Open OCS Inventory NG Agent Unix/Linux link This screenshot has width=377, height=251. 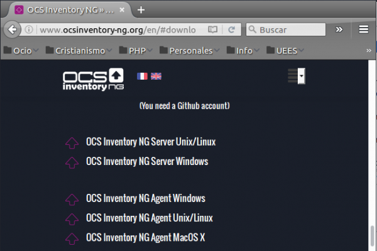pos(150,218)
